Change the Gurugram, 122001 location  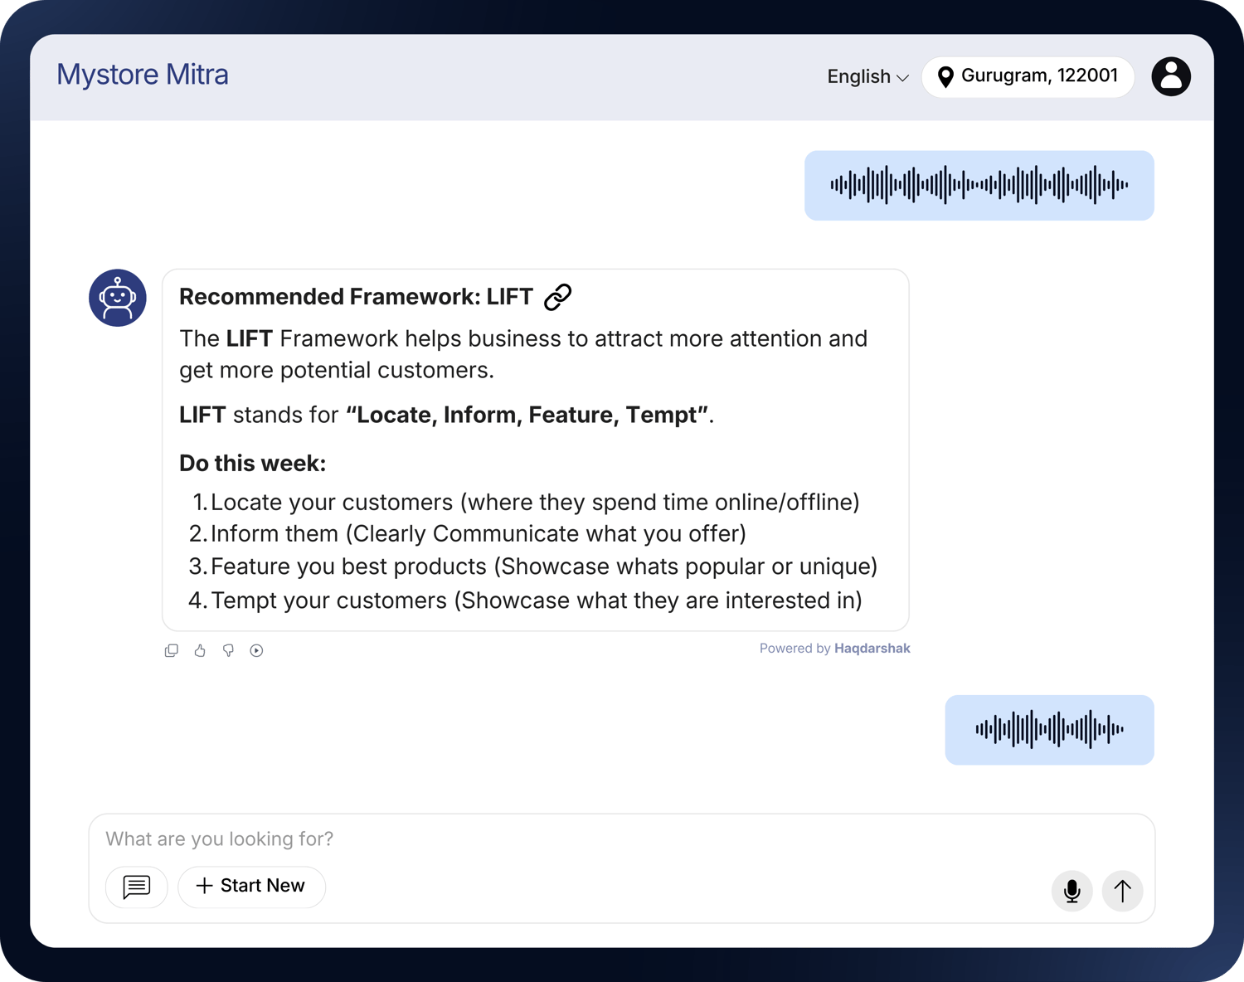click(1038, 76)
